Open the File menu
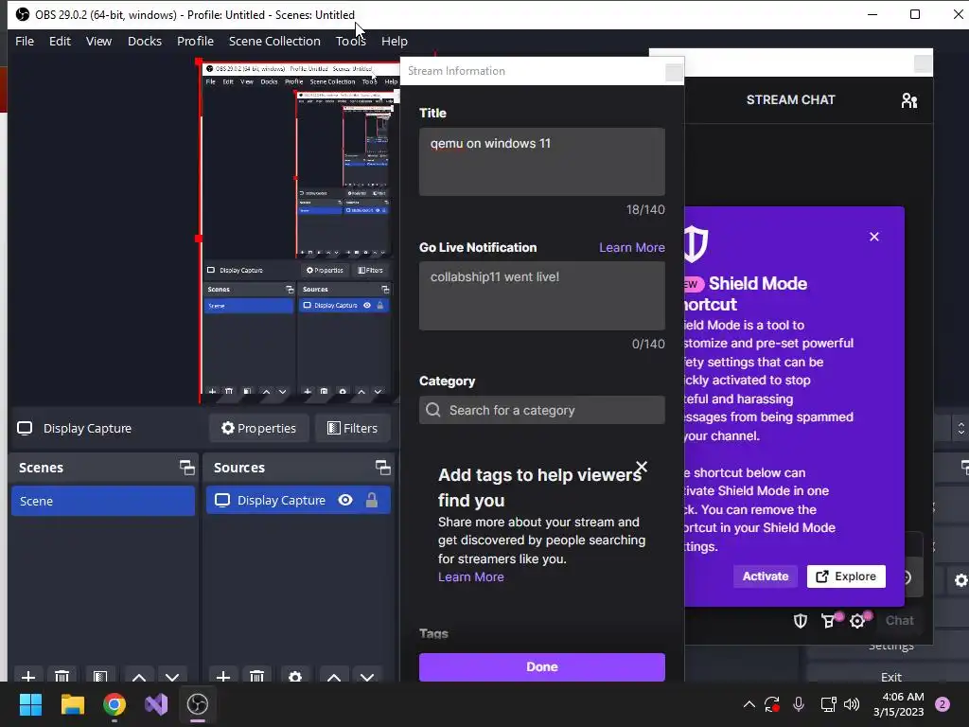The image size is (969, 727). coord(25,42)
